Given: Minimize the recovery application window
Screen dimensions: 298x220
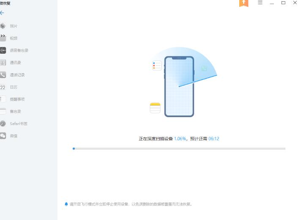Looking at the screenshot, I should (272, 3).
